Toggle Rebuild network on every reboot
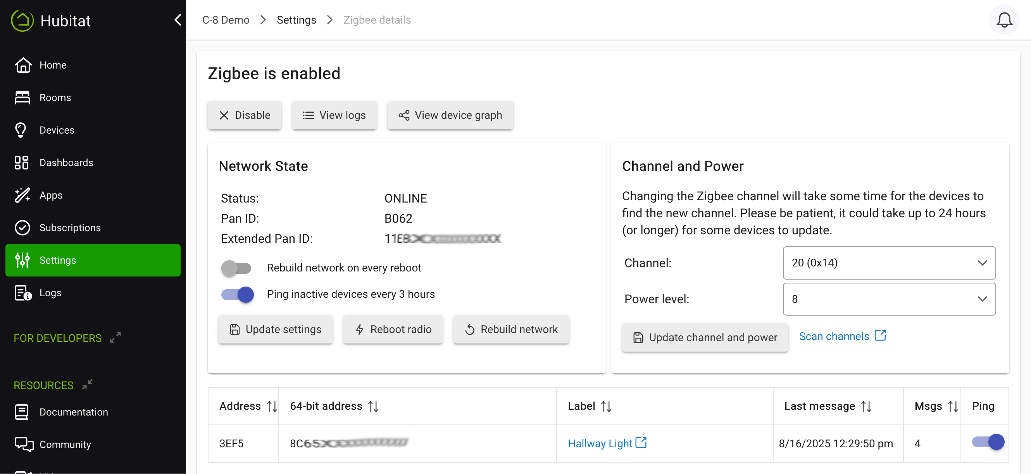This screenshot has height=474, width=1031. point(236,268)
